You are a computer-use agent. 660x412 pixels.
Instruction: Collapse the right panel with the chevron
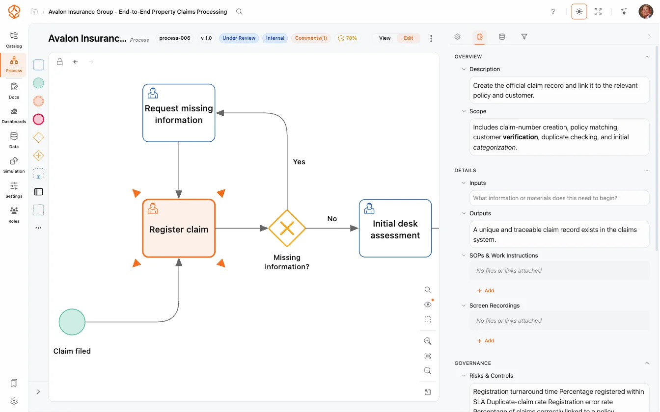[649, 37]
